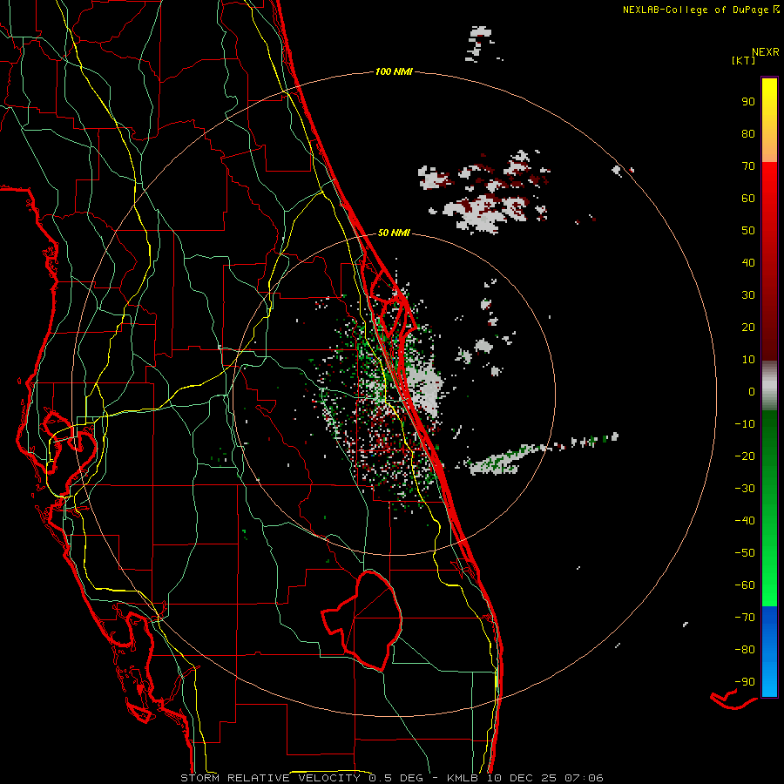Viewport: 784px width, 784px height.
Task: Select the 100 NMI range ring label
Action: click(x=394, y=72)
